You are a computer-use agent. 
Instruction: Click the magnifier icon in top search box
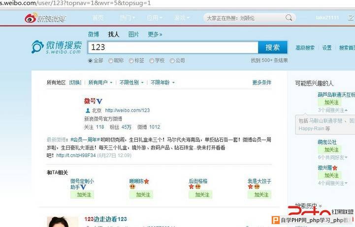point(289,18)
